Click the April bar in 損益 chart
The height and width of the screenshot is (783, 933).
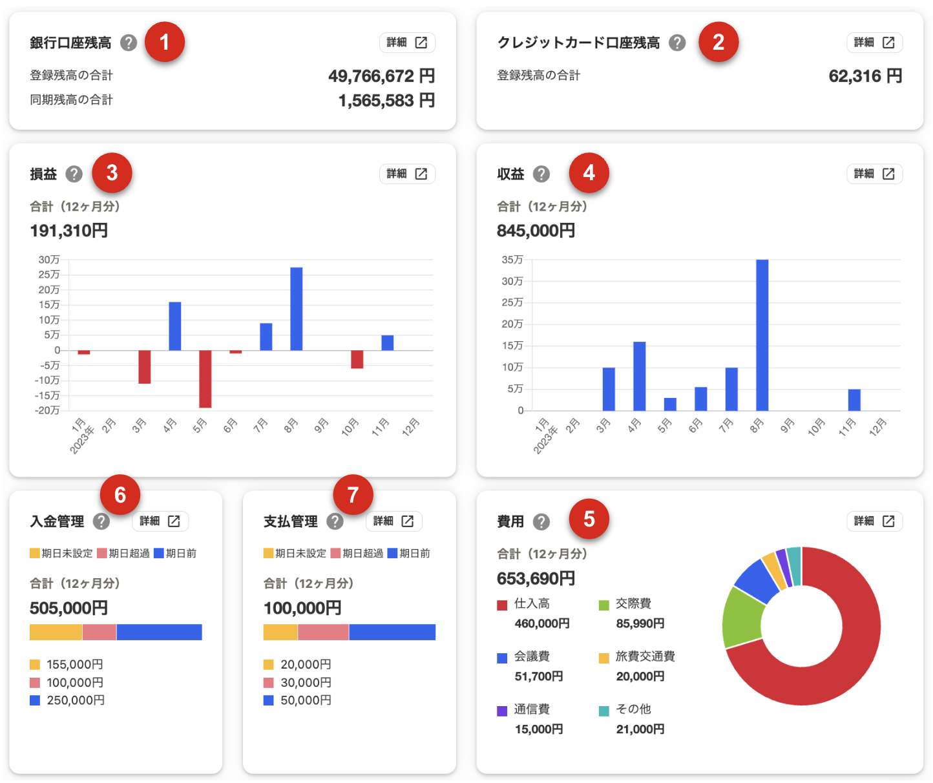(175, 326)
